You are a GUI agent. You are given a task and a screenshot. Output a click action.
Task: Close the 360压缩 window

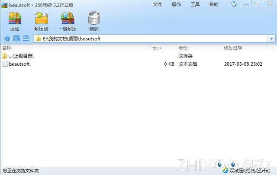[x=270, y=4]
